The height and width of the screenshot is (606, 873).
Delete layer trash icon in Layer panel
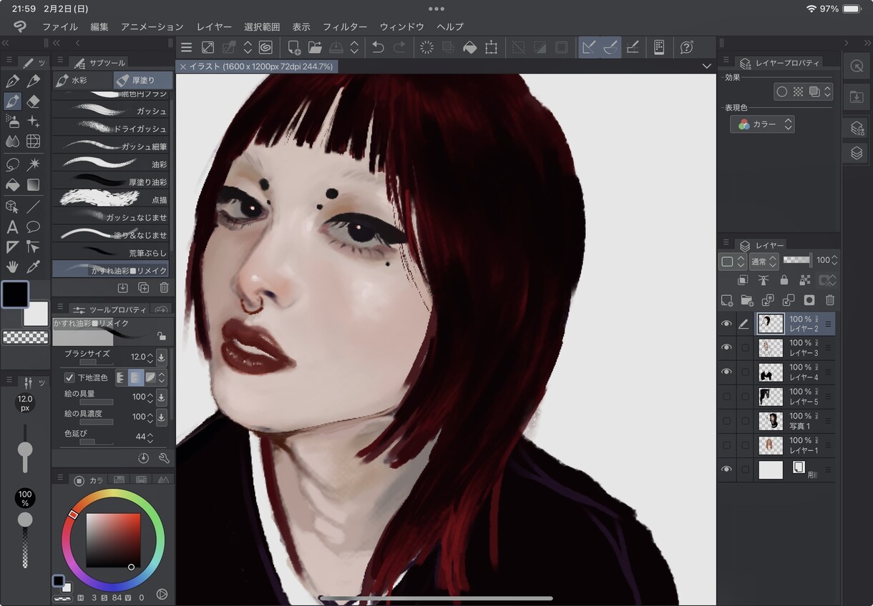click(830, 300)
